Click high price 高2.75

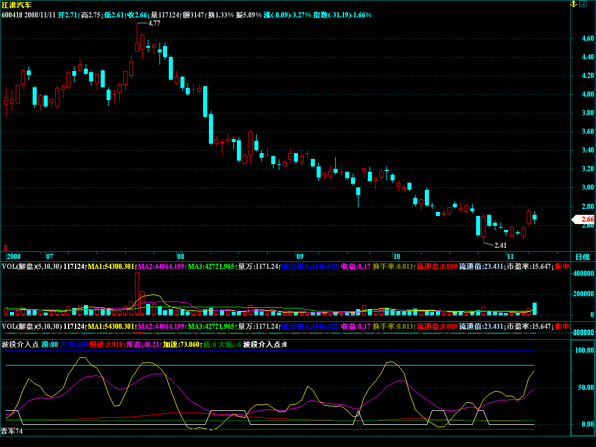point(91,15)
